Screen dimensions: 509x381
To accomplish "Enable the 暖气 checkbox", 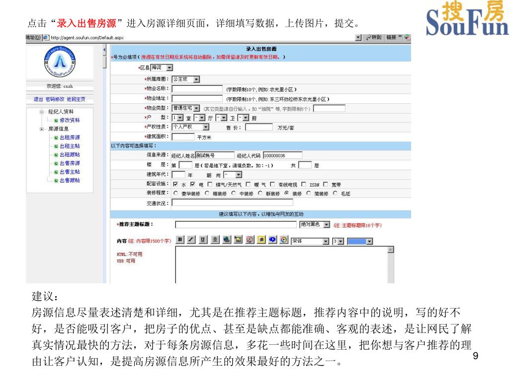I will pos(248,185).
